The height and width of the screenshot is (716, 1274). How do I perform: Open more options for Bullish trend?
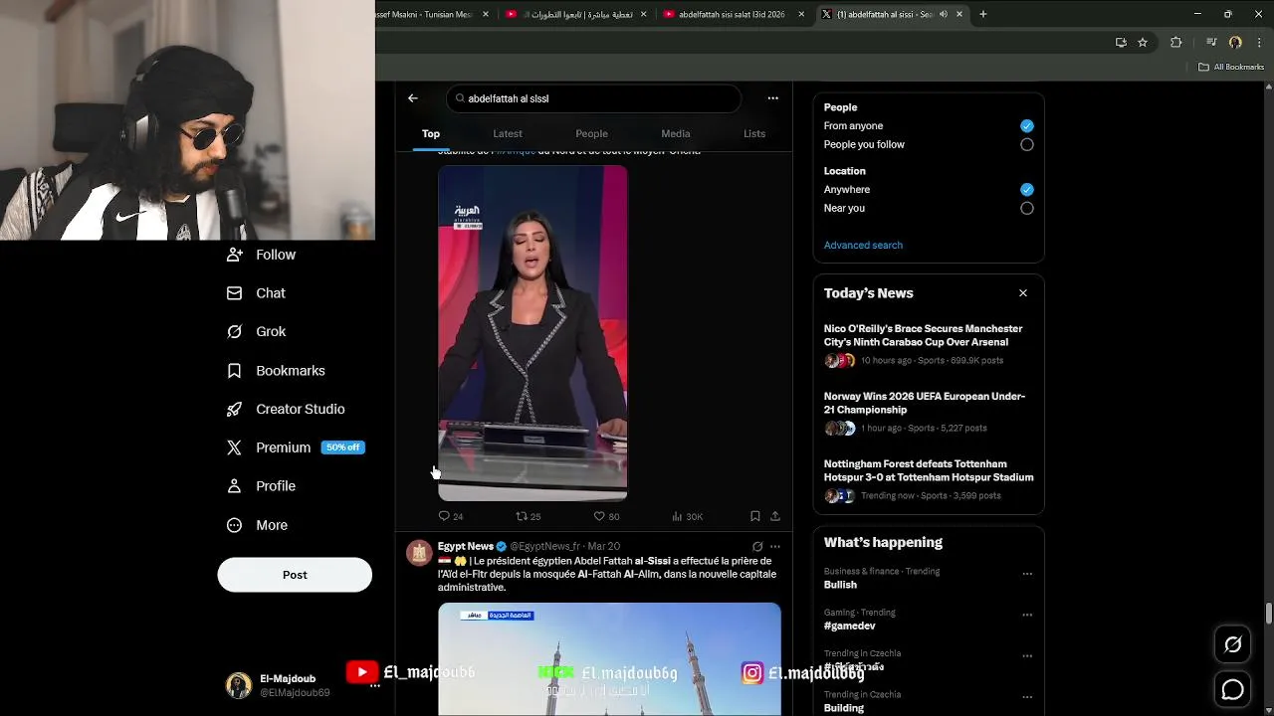tap(1027, 574)
